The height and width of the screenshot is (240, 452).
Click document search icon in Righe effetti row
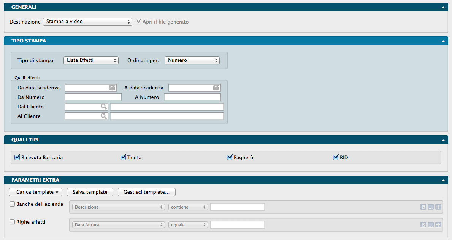click(x=423, y=225)
